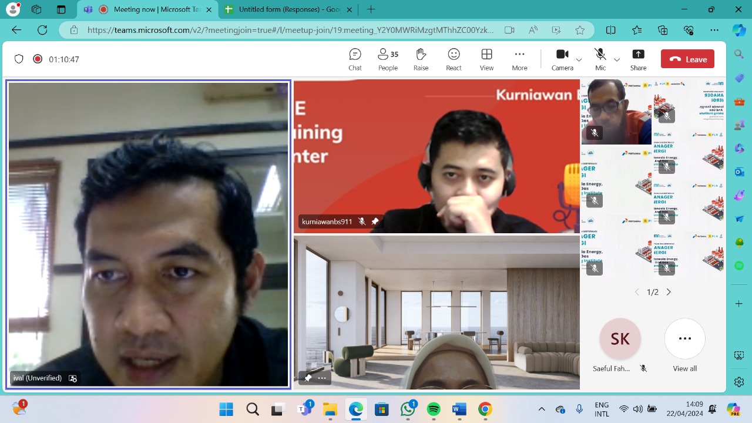The width and height of the screenshot is (752, 423).
Task: Open Read aloud in address bar
Action: click(x=533, y=30)
